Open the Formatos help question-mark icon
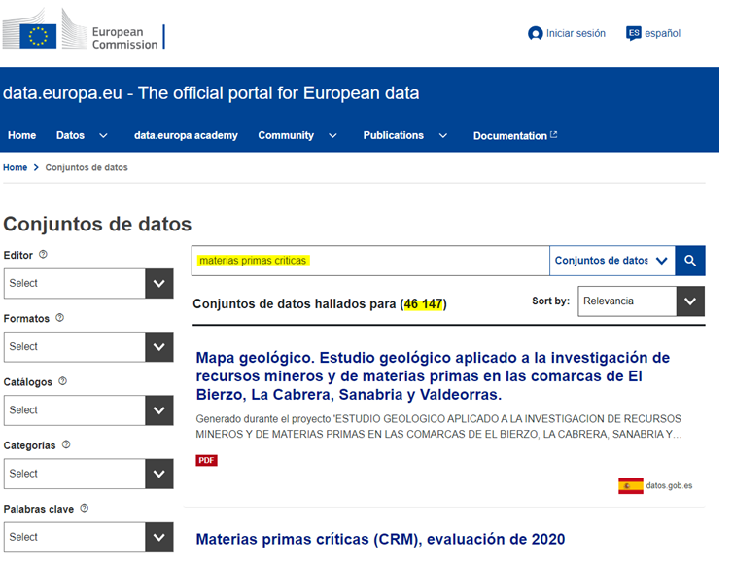This screenshot has height=567, width=733. (60, 318)
